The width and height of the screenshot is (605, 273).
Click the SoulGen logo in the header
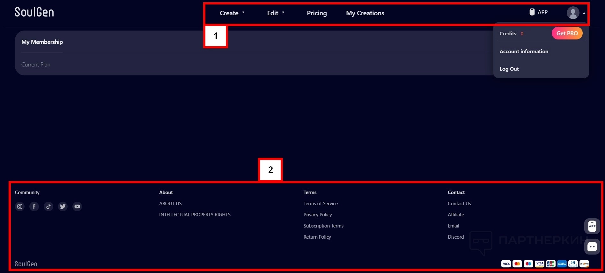click(34, 12)
